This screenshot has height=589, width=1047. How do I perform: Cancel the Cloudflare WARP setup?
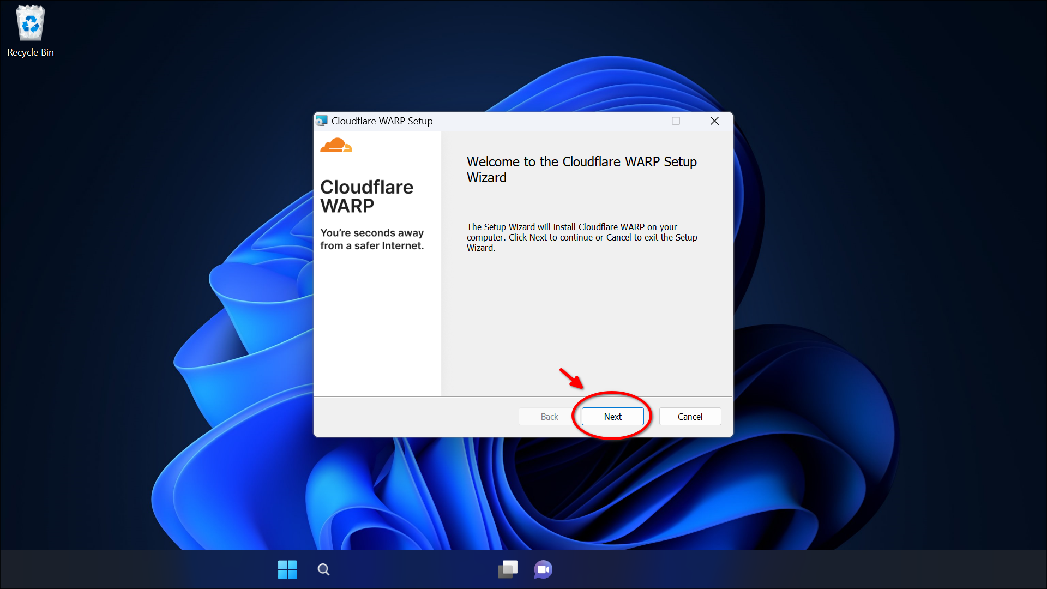click(690, 417)
